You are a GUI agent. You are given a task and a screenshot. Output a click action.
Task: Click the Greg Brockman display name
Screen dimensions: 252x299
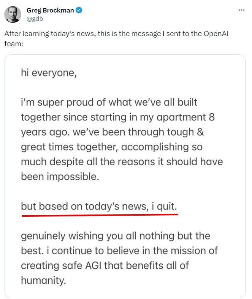[x=50, y=10]
